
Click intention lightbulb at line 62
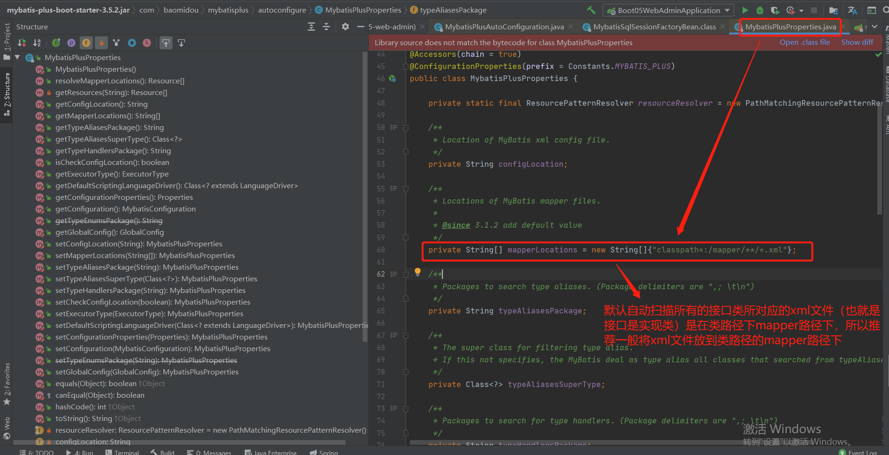coord(418,272)
